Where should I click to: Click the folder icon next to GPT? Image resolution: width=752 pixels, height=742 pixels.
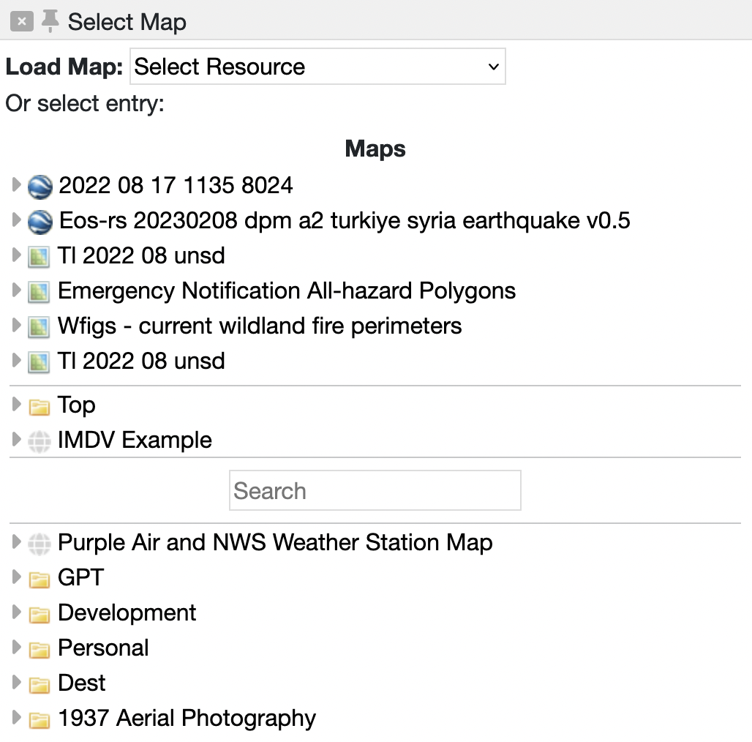coord(39,579)
